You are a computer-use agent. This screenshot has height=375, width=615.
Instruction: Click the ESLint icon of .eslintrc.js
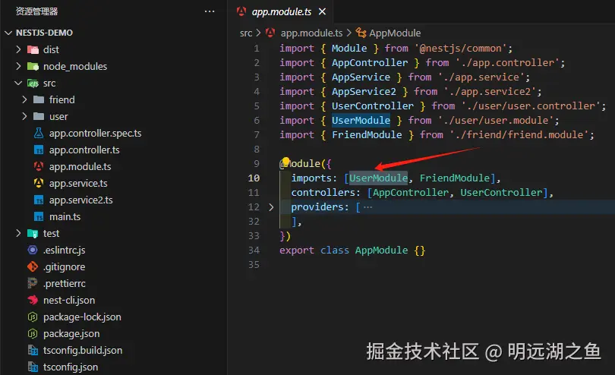(x=33, y=250)
